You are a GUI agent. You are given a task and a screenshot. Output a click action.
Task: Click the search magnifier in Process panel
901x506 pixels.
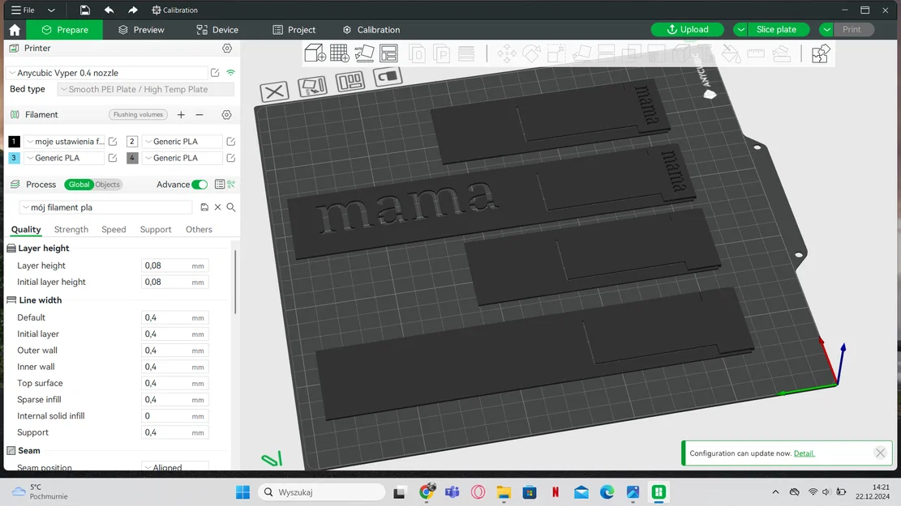(230, 207)
